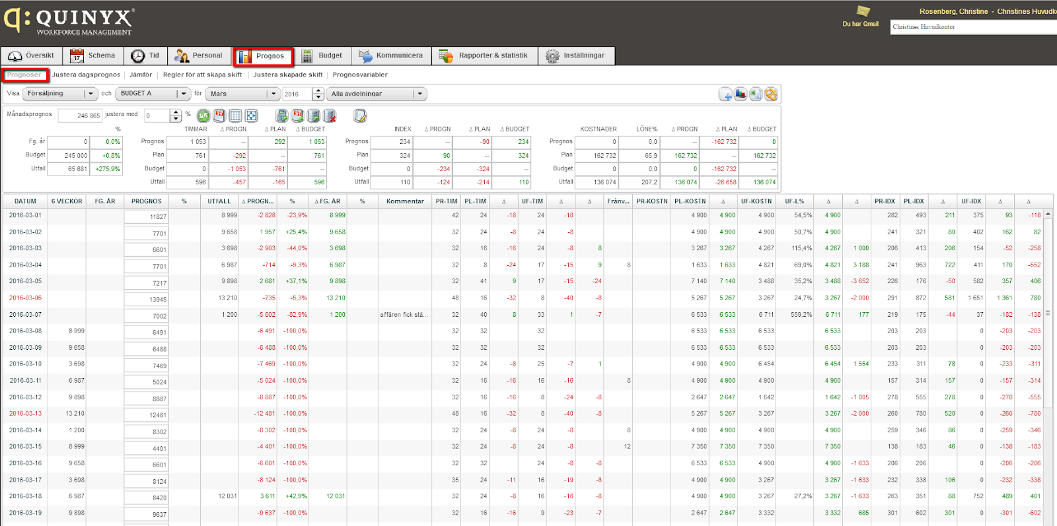Open the Mars month dropdown

tap(273, 94)
